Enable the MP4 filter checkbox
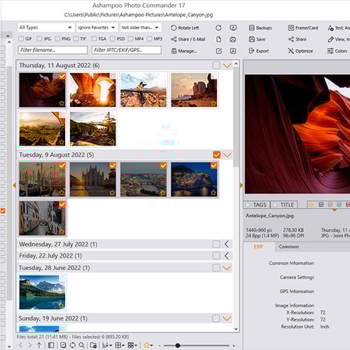Screen dimensions: 350x350 click(130, 38)
